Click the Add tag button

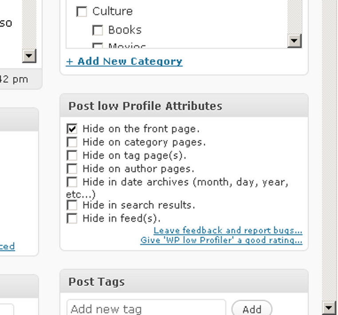[x=252, y=309]
